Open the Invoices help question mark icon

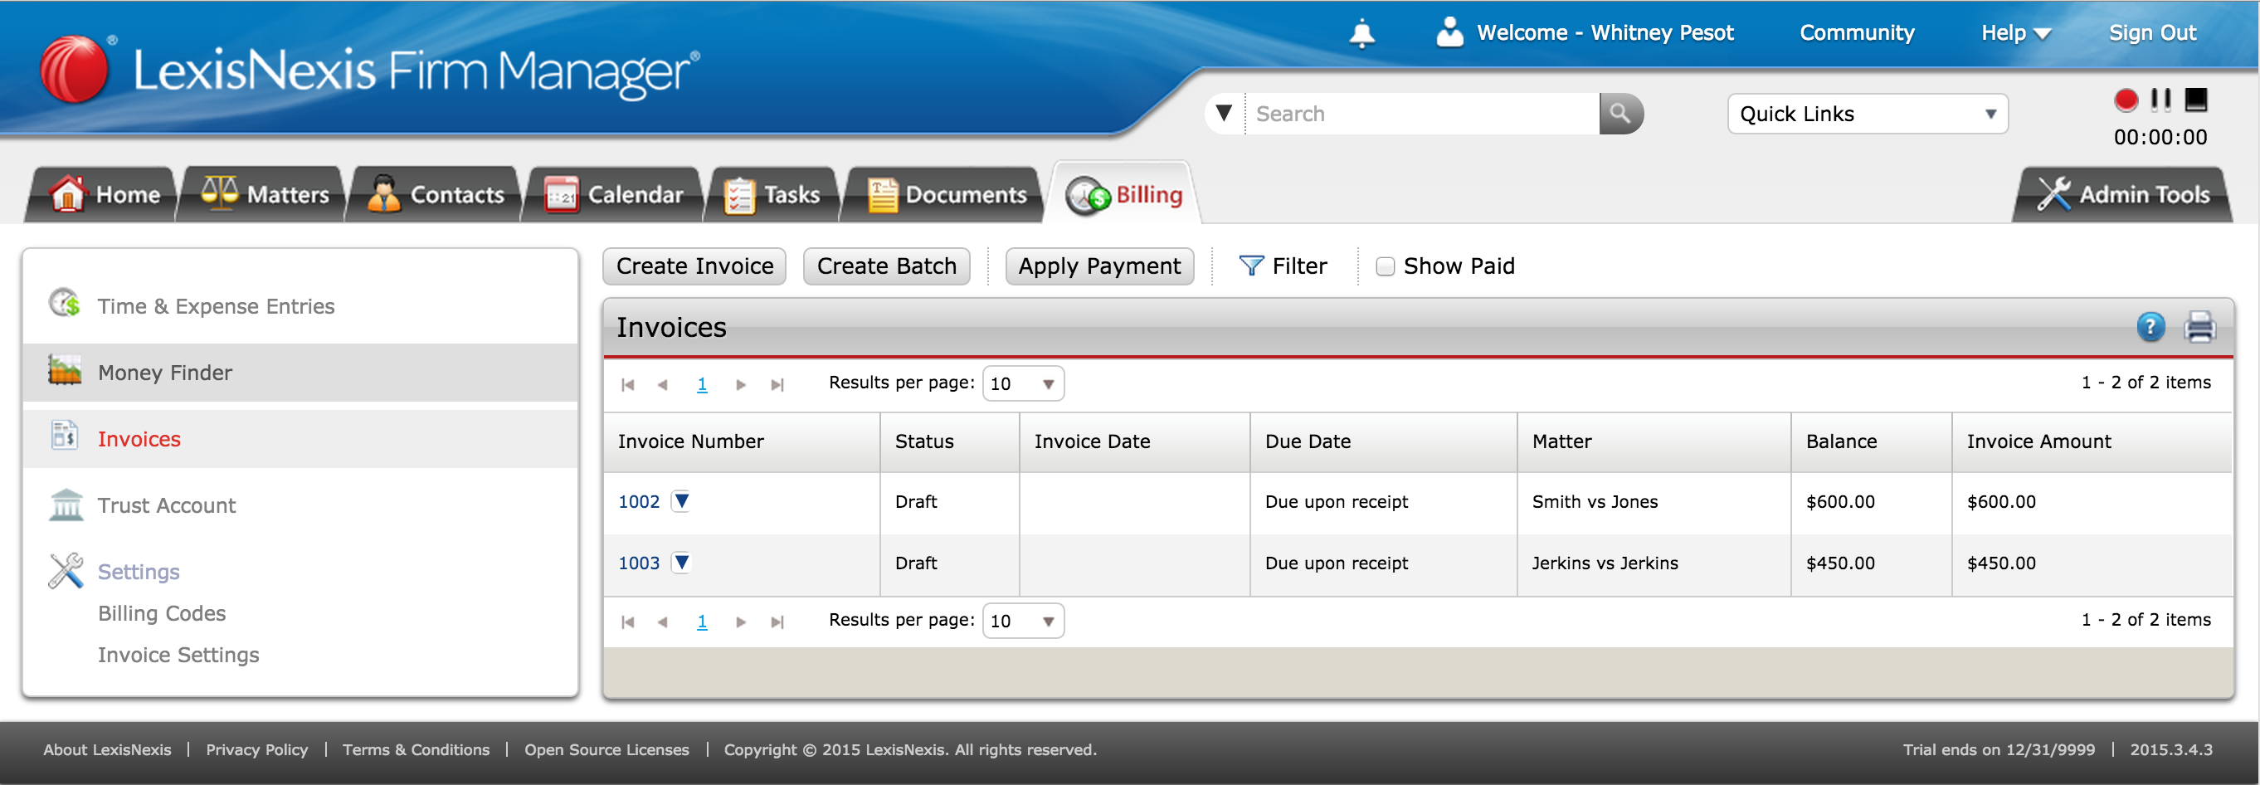[x=2150, y=327]
